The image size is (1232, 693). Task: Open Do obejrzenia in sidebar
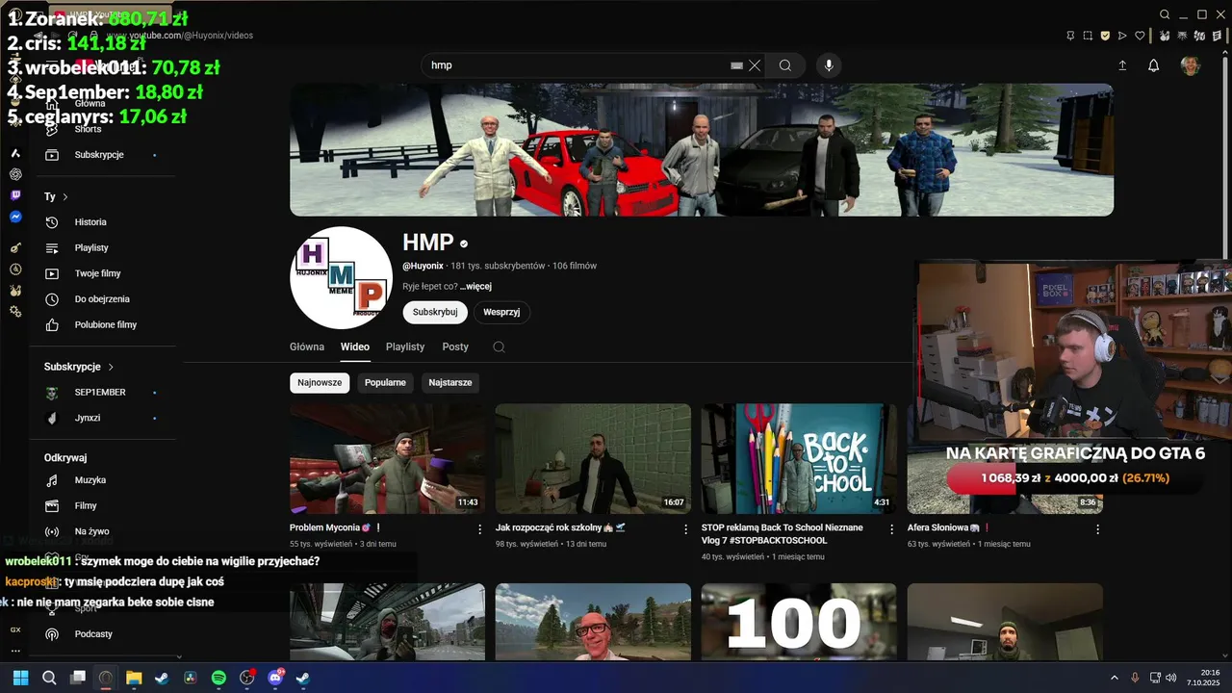[102, 299]
